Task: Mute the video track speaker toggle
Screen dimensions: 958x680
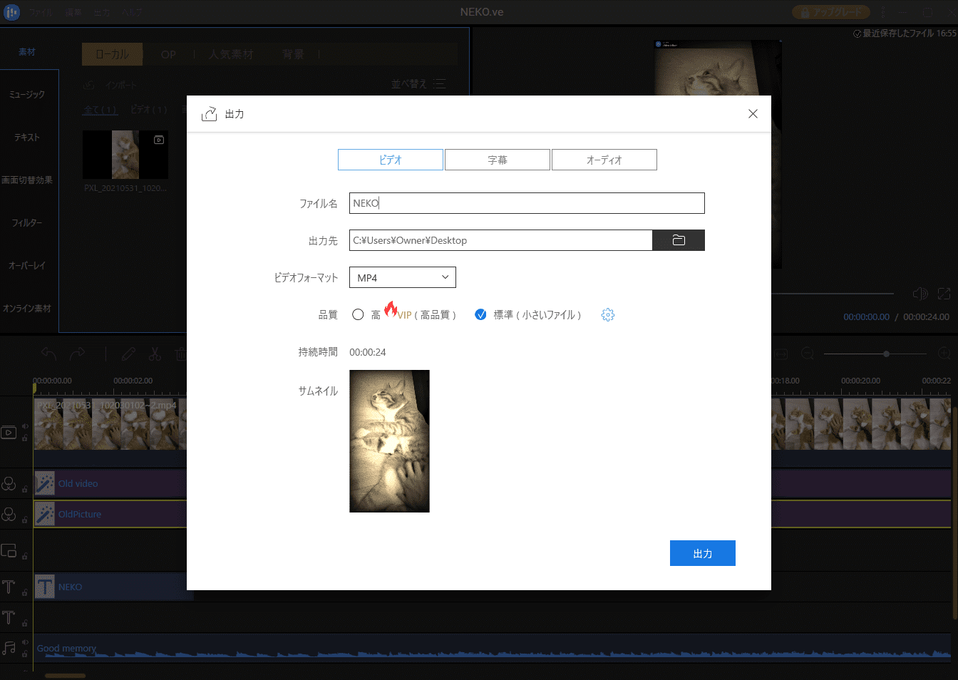Action: (25, 426)
